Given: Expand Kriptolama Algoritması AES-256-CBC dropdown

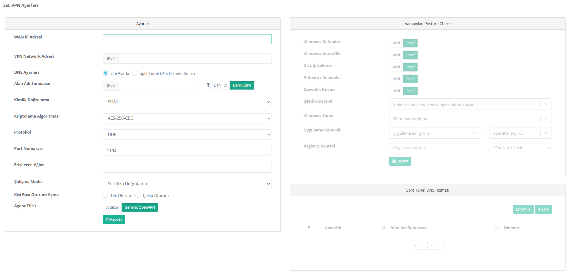Looking at the screenshot, I should [x=187, y=118].
